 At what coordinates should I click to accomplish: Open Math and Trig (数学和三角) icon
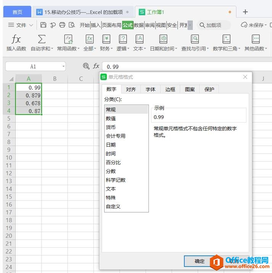coord(227,39)
